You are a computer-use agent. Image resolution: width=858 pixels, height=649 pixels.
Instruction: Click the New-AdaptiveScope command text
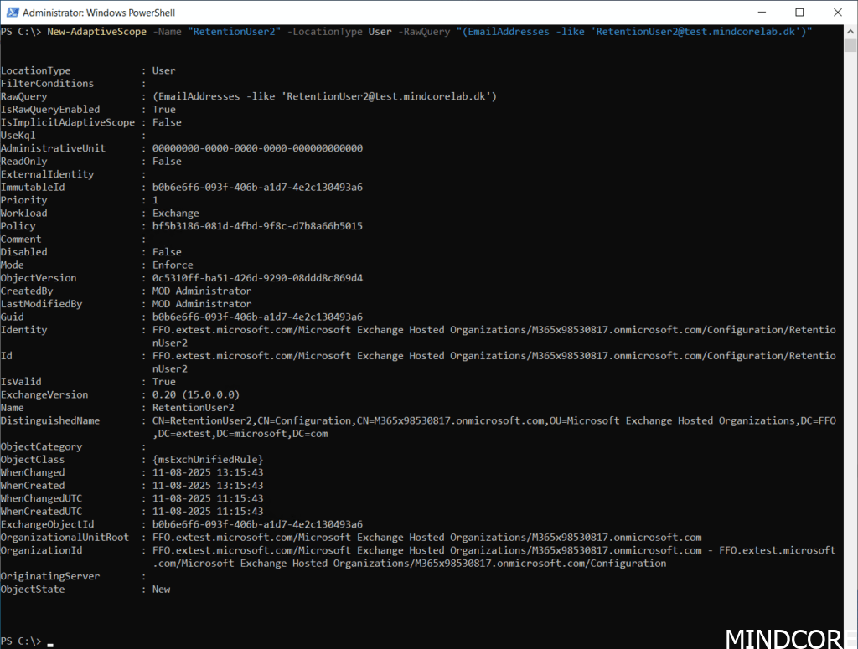coord(96,32)
